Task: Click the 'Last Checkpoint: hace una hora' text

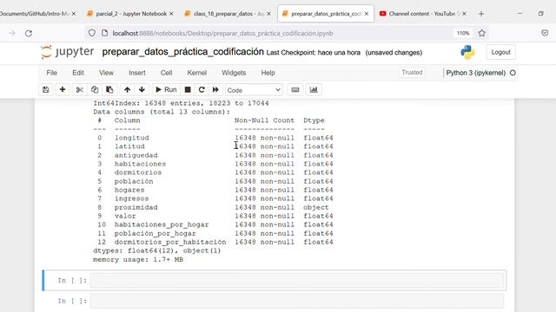Action: [314, 53]
